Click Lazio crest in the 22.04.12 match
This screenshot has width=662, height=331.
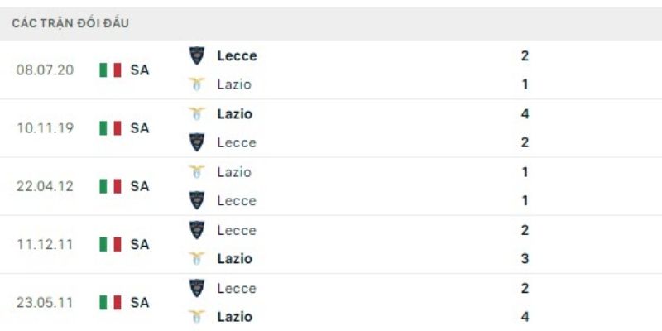pyautogui.click(x=197, y=172)
